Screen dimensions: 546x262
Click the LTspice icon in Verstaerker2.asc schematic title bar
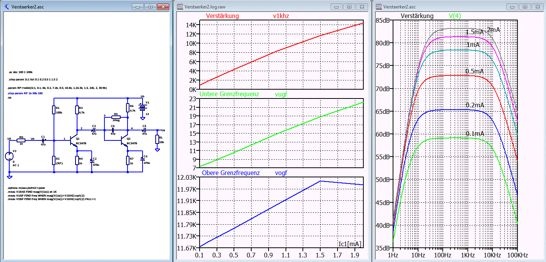pos(7,7)
